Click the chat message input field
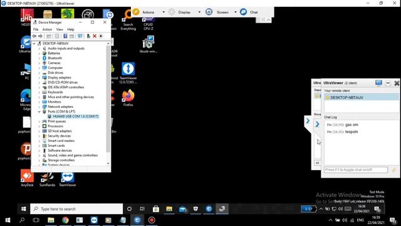This screenshot has width=401, height=226. (x=356, y=170)
